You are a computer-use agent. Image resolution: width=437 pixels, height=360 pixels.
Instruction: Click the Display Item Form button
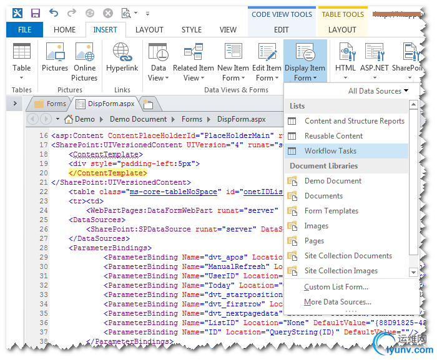click(305, 61)
